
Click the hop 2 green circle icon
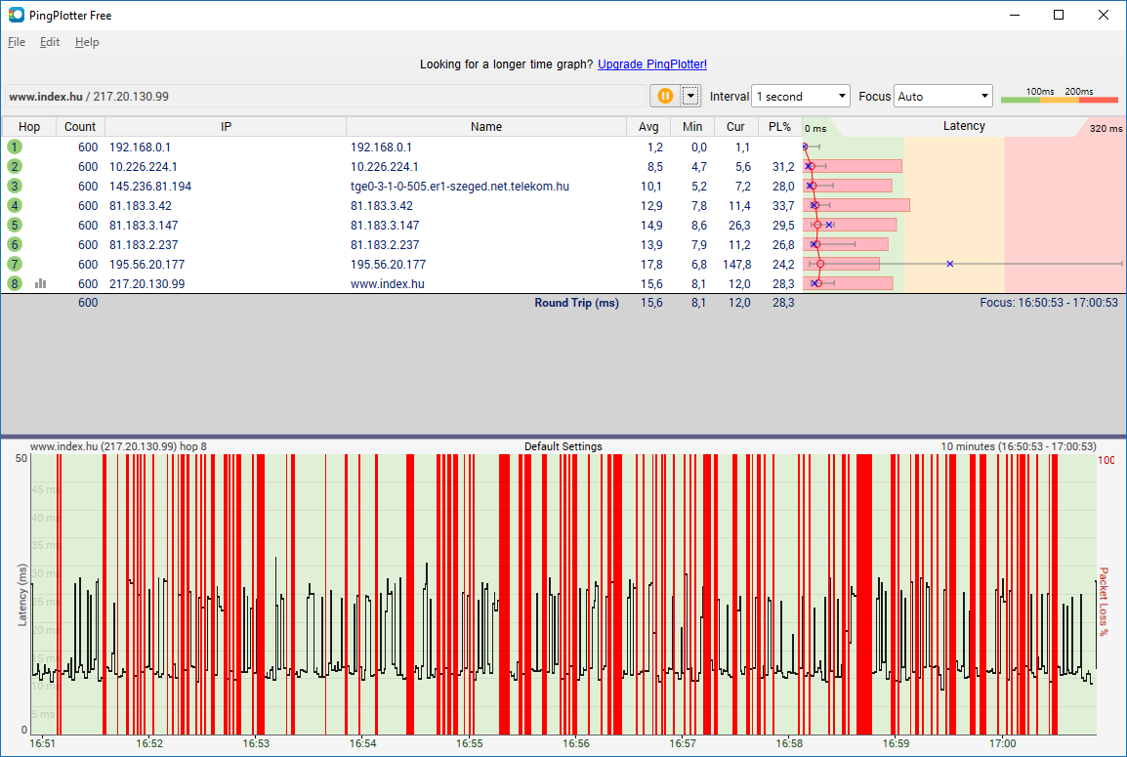15,166
